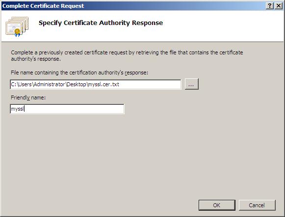Click the gold seal ribbon on certificate icon
This screenshot has width=285, height=217.
tap(18, 32)
